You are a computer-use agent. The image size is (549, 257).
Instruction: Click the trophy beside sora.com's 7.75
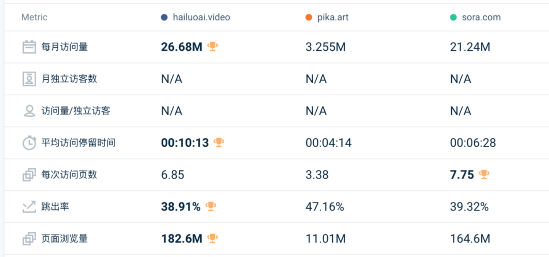point(484,175)
